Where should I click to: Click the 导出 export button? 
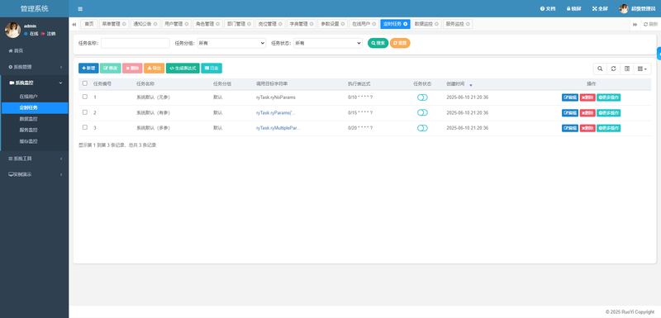[155, 69]
